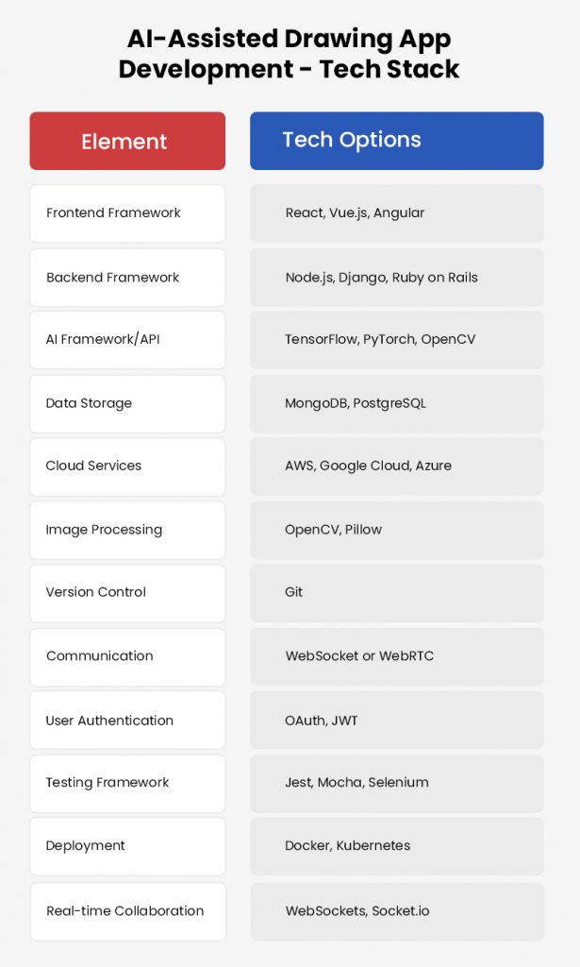Click the blue Tech Options header
Image resolution: width=580 pixels, height=967 pixels.
tap(396, 141)
